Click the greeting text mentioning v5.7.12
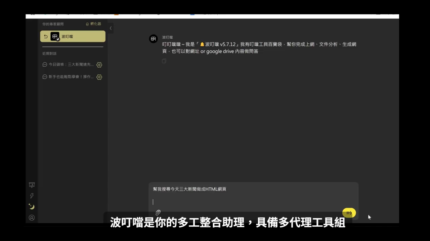 tap(259, 48)
